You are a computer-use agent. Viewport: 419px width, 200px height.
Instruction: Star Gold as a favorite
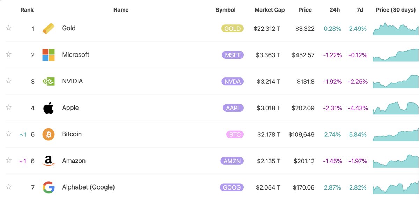click(9, 28)
